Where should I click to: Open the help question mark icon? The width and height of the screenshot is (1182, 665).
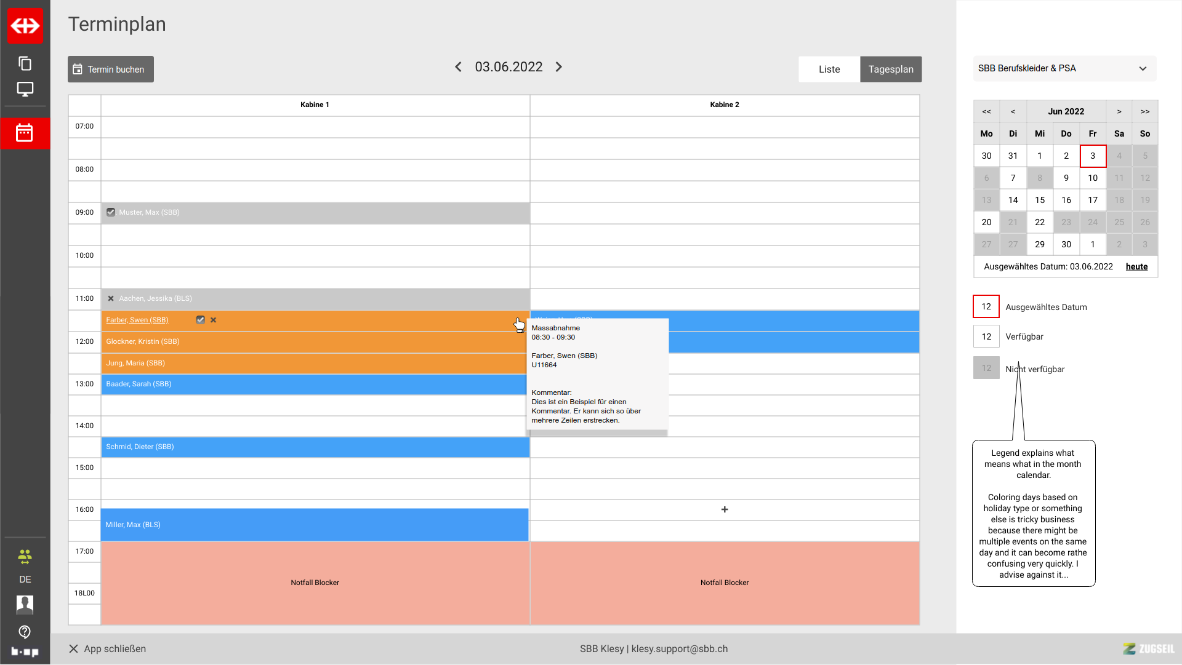(25, 632)
